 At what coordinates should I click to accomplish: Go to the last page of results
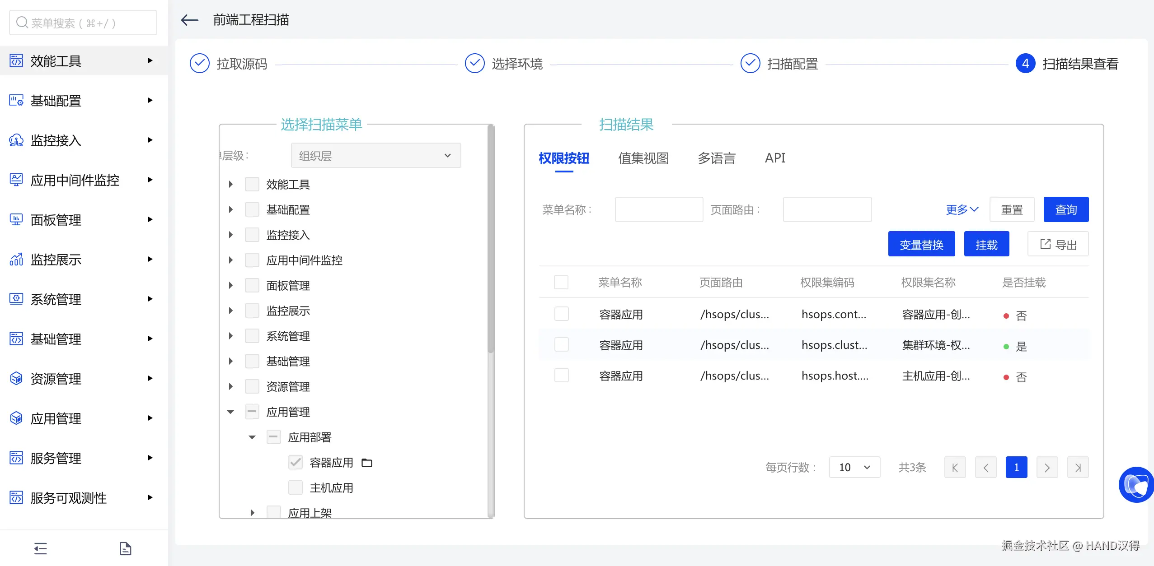[1078, 467]
